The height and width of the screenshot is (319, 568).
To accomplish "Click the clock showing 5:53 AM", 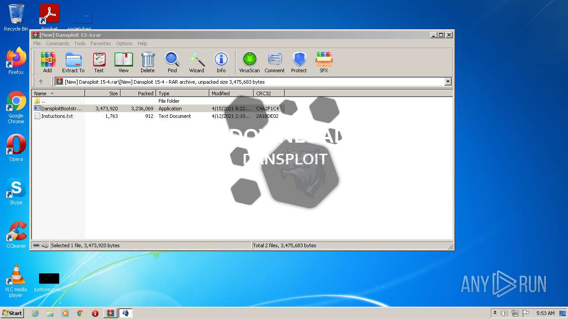I will pyautogui.click(x=545, y=313).
